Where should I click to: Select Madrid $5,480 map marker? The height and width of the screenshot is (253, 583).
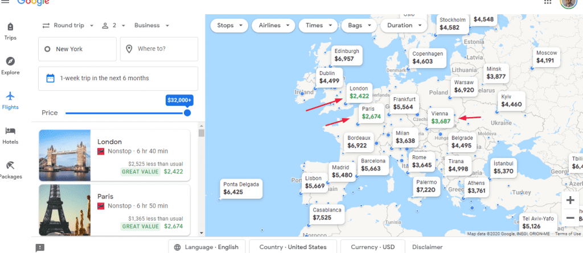(x=342, y=172)
